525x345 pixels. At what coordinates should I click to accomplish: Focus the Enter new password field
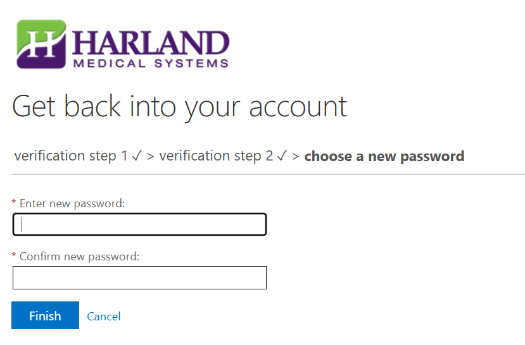(x=139, y=224)
